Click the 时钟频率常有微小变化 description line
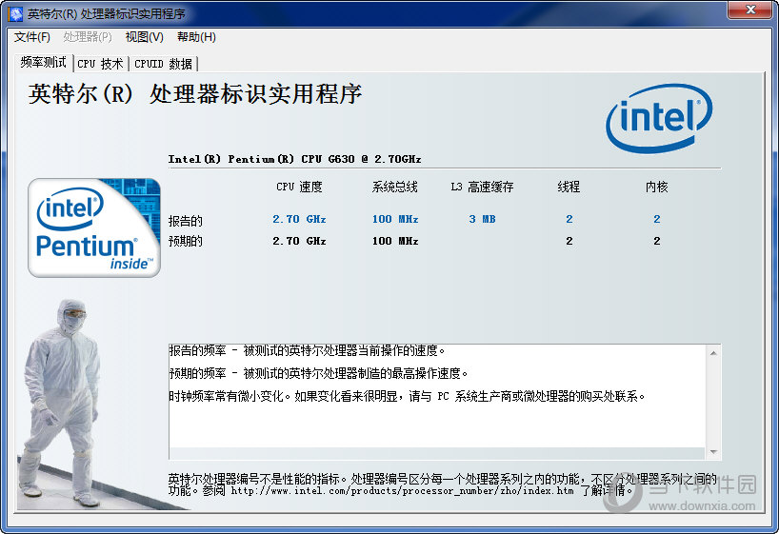Image resolution: width=779 pixels, height=534 pixels. 407,396
